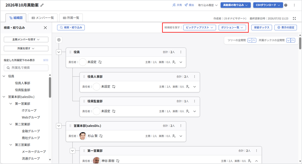Collapse 第二営業部 in sidebar tree
Viewport: 302px width, 164px height.
pyautogui.click(x=11, y=124)
